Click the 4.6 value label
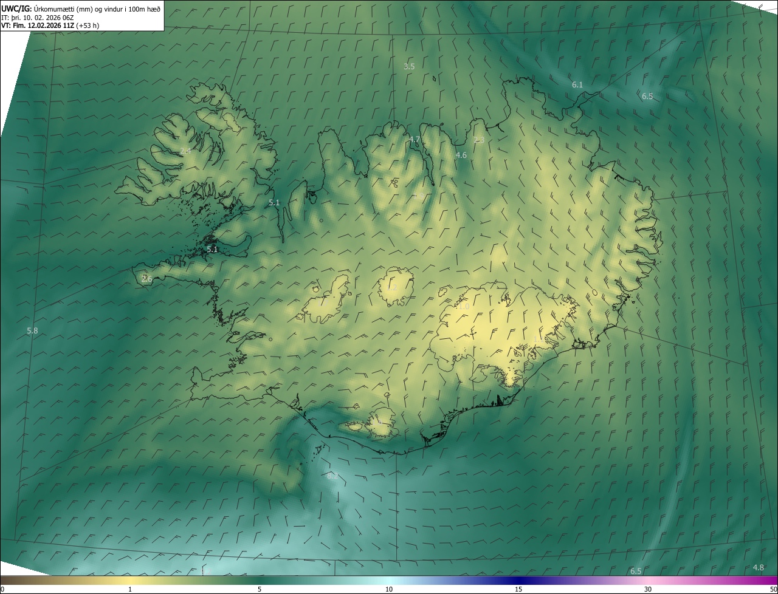 click(x=461, y=155)
